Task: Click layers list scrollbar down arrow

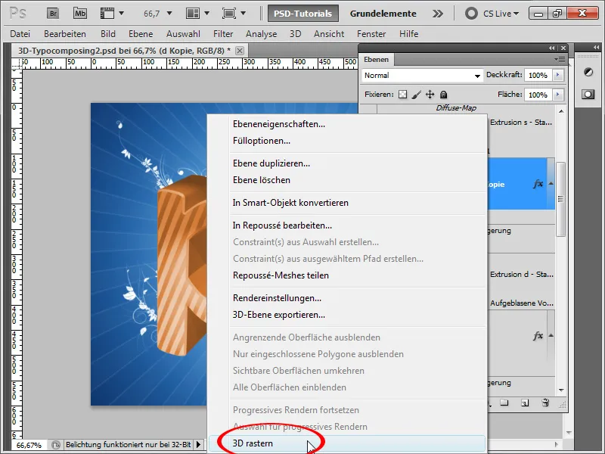Action: pyautogui.click(x=561, y=390)
